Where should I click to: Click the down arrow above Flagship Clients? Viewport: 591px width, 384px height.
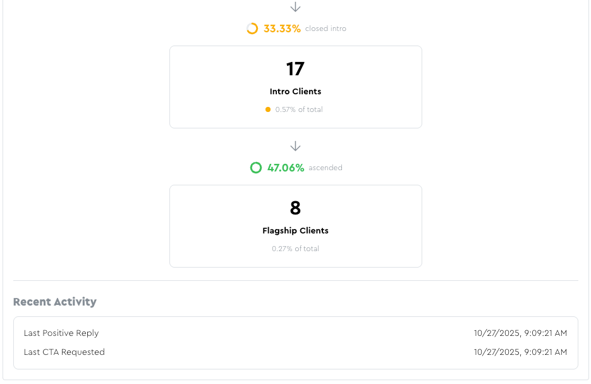coord(295,146)
